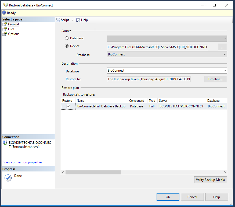Select the Device source radio button

click(66, 45)
